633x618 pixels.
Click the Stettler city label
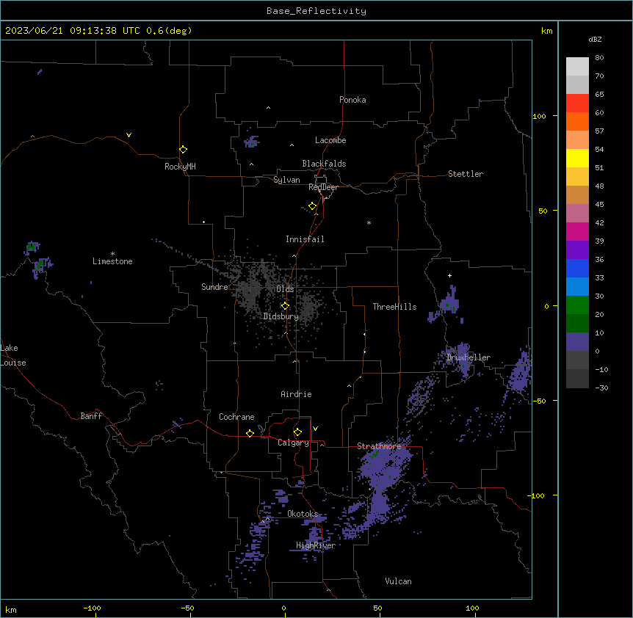[466, 174]
